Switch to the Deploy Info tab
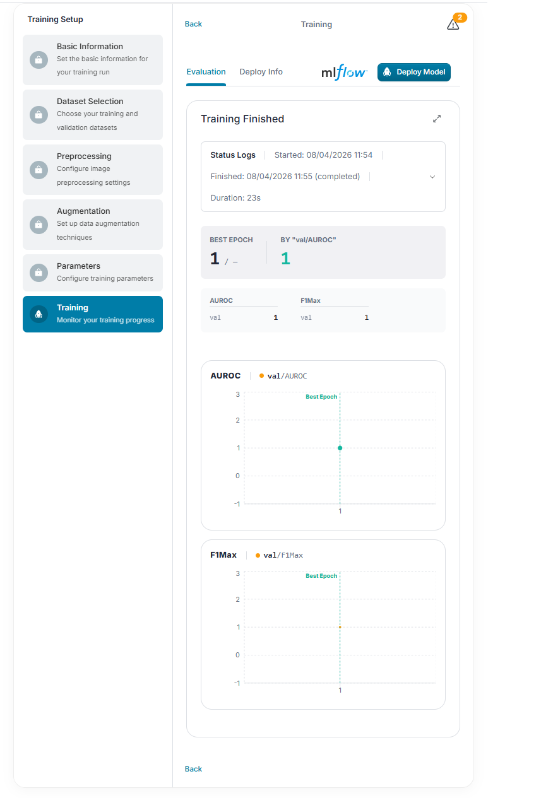Viewport: 541px width, 798px height. (261, 72)
